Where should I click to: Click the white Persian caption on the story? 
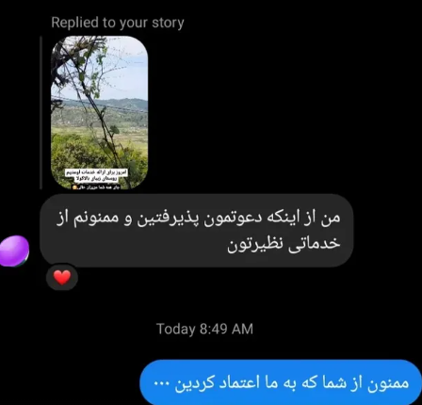[x=96, y=176]
